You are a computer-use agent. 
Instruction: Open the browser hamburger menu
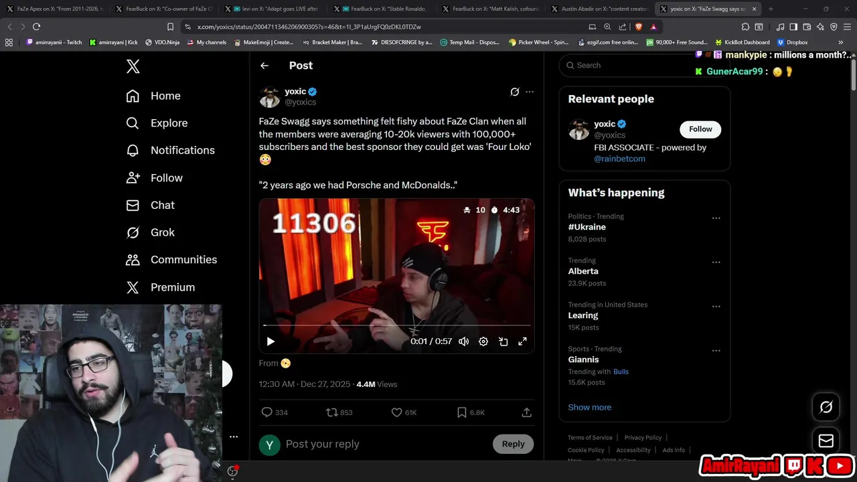click(x=848, y=27)
